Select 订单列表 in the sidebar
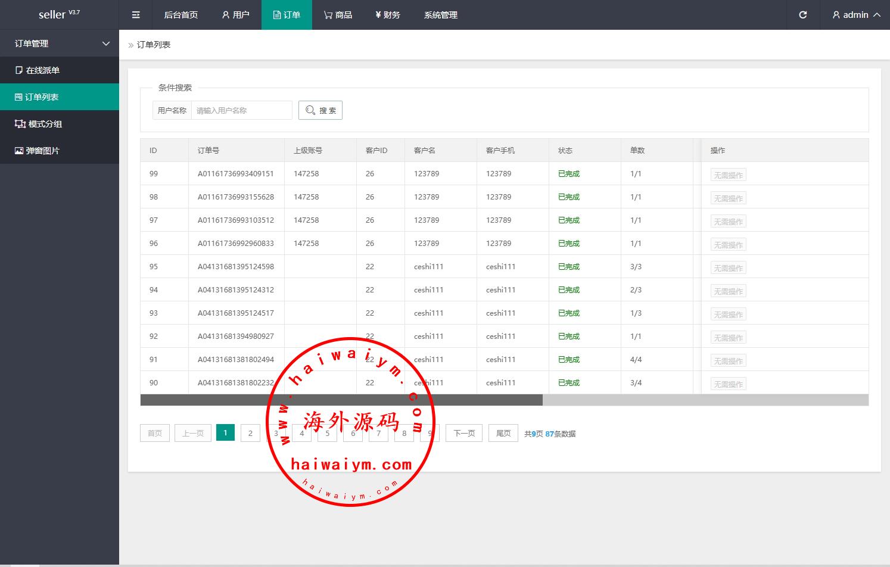This screenshot has width=890, height=567. (x=42, y=97)
